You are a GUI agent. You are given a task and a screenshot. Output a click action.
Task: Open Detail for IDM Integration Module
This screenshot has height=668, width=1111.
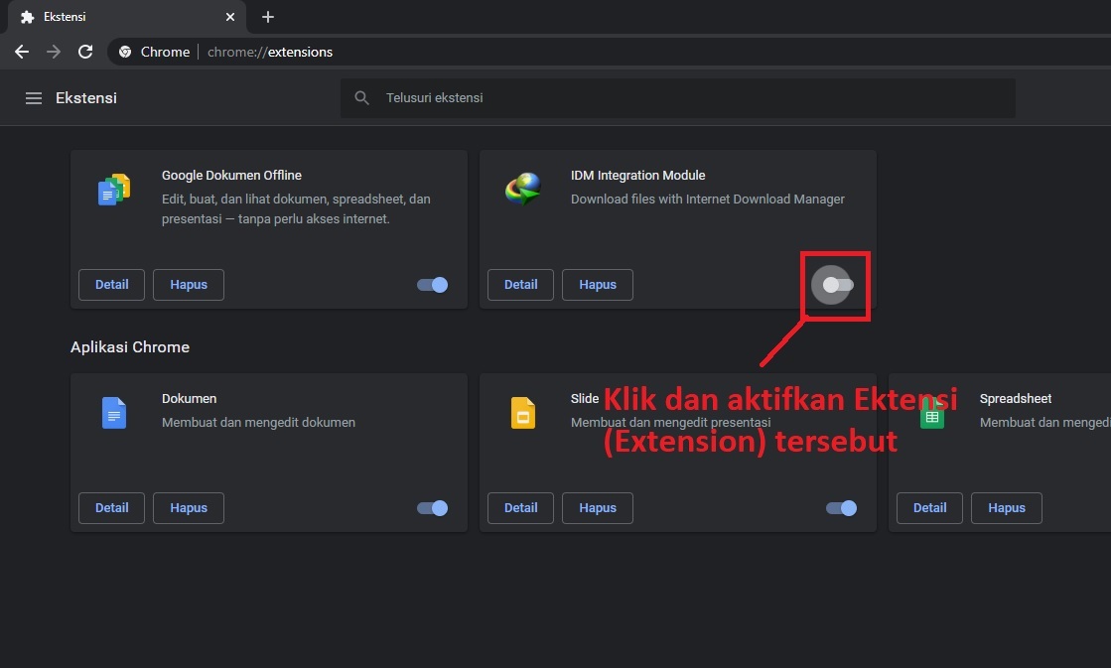(520, 285)
